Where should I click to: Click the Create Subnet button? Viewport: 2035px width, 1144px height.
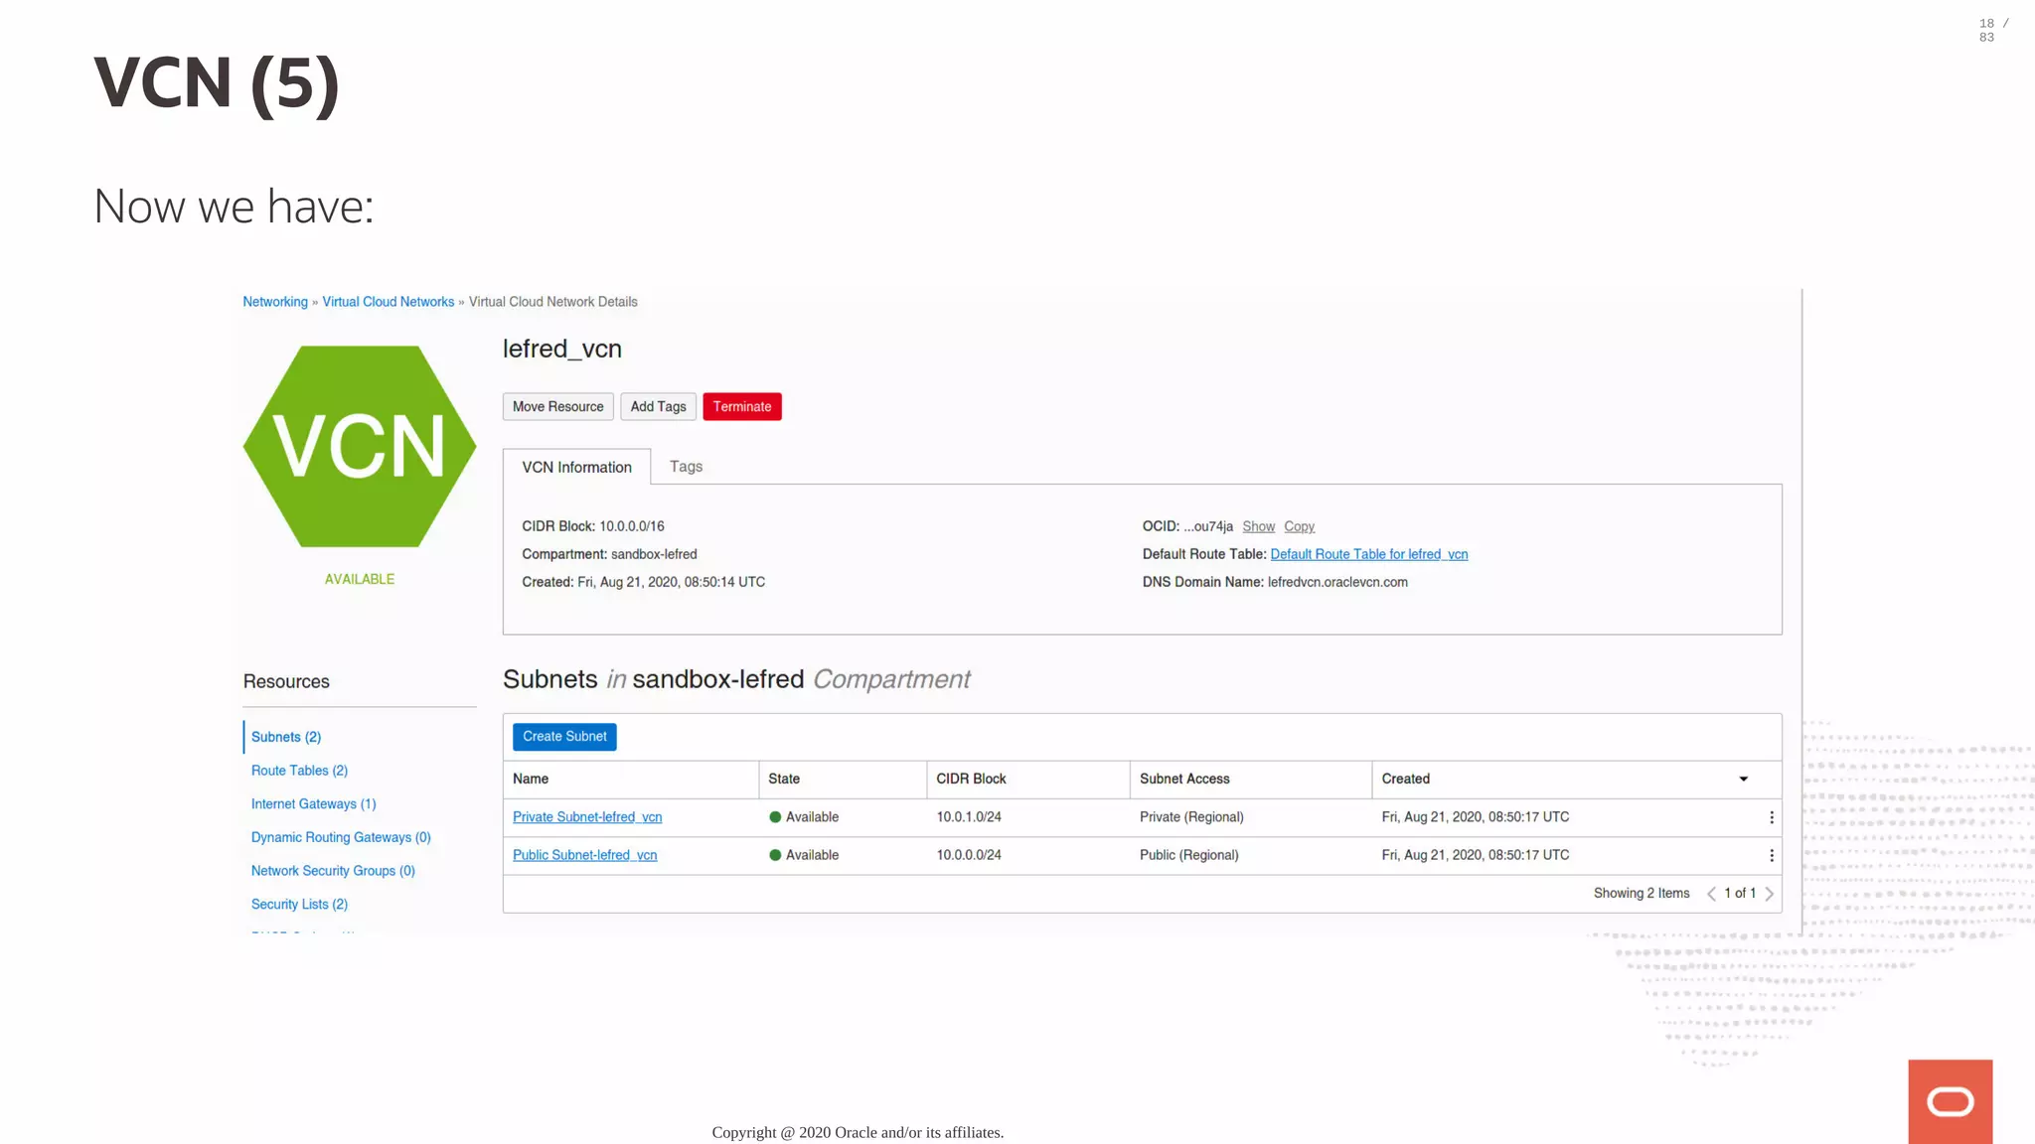(564, 737)
